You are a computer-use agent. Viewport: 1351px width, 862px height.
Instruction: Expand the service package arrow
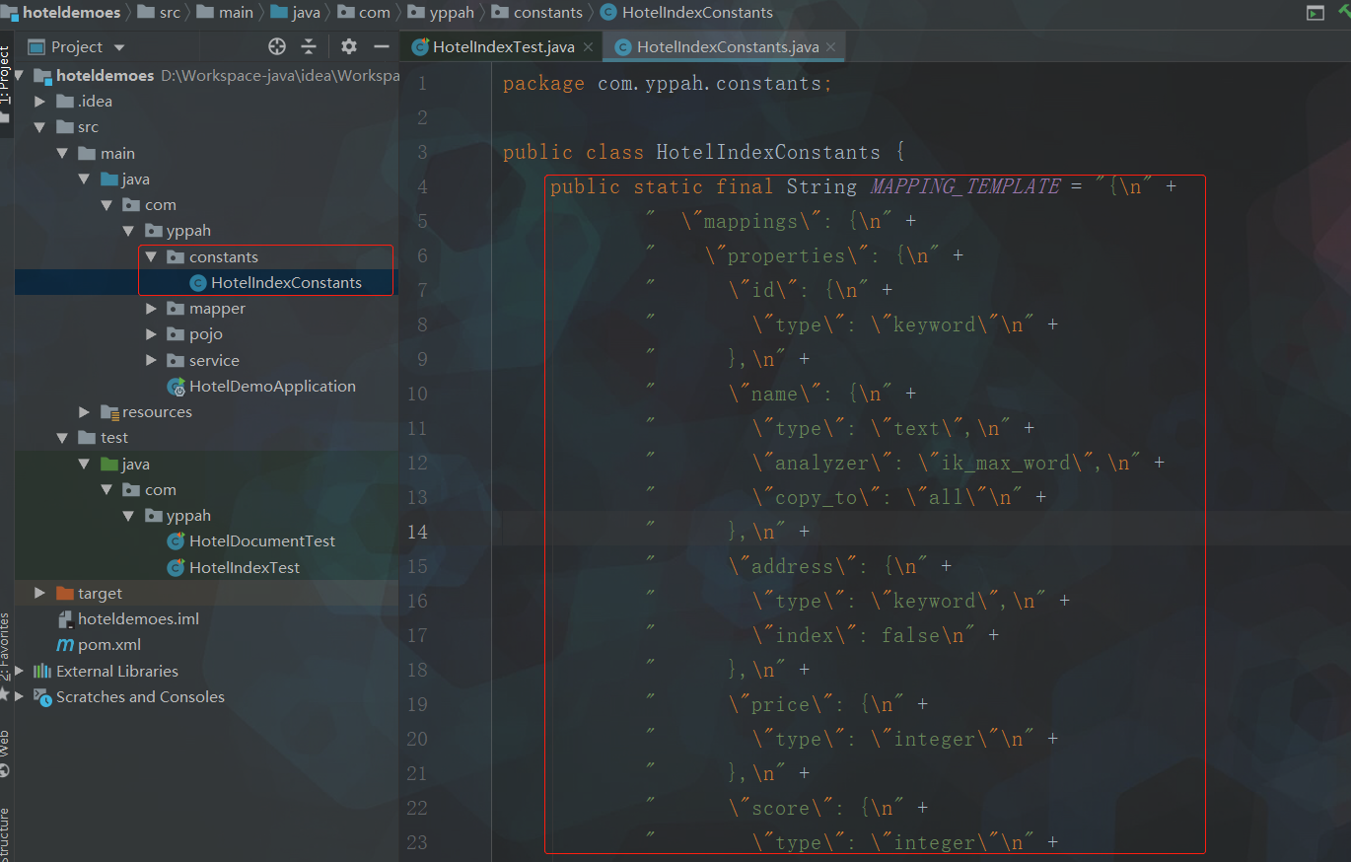pos(151,361)
